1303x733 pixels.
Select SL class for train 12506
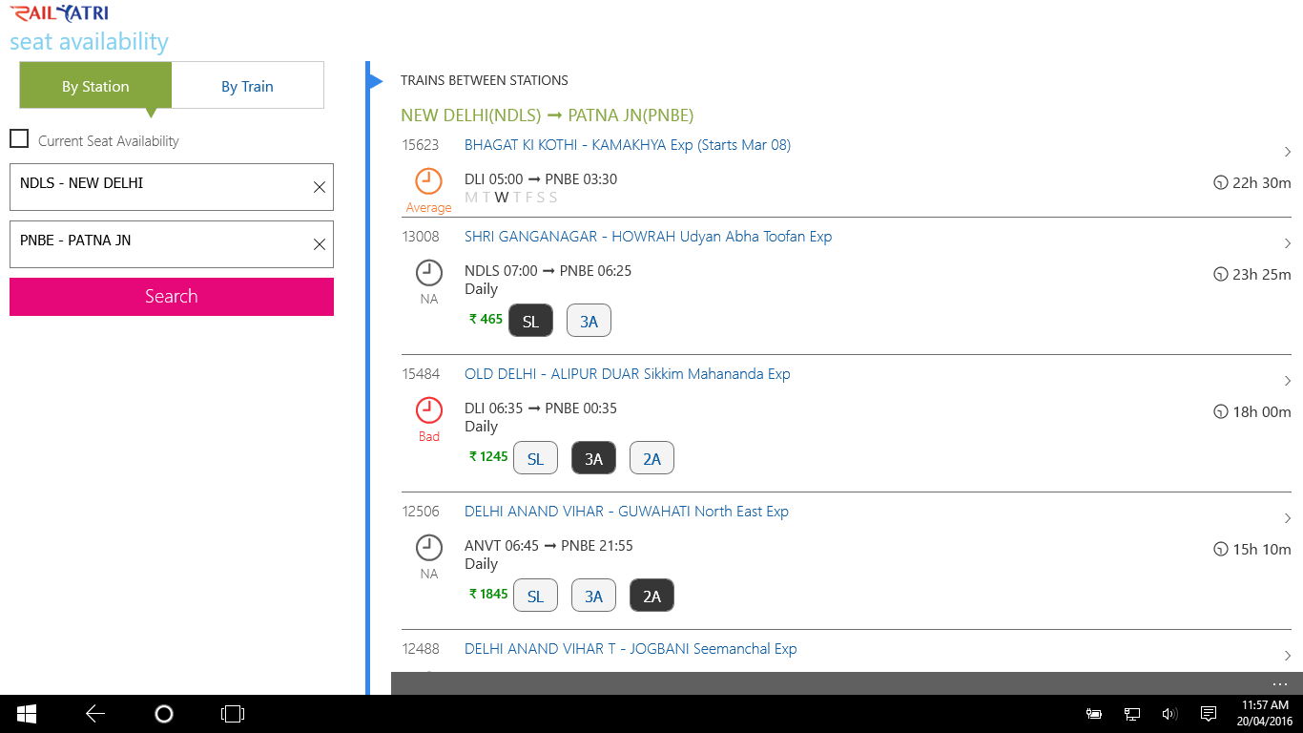pyautogui.click(x=536, y=596)
